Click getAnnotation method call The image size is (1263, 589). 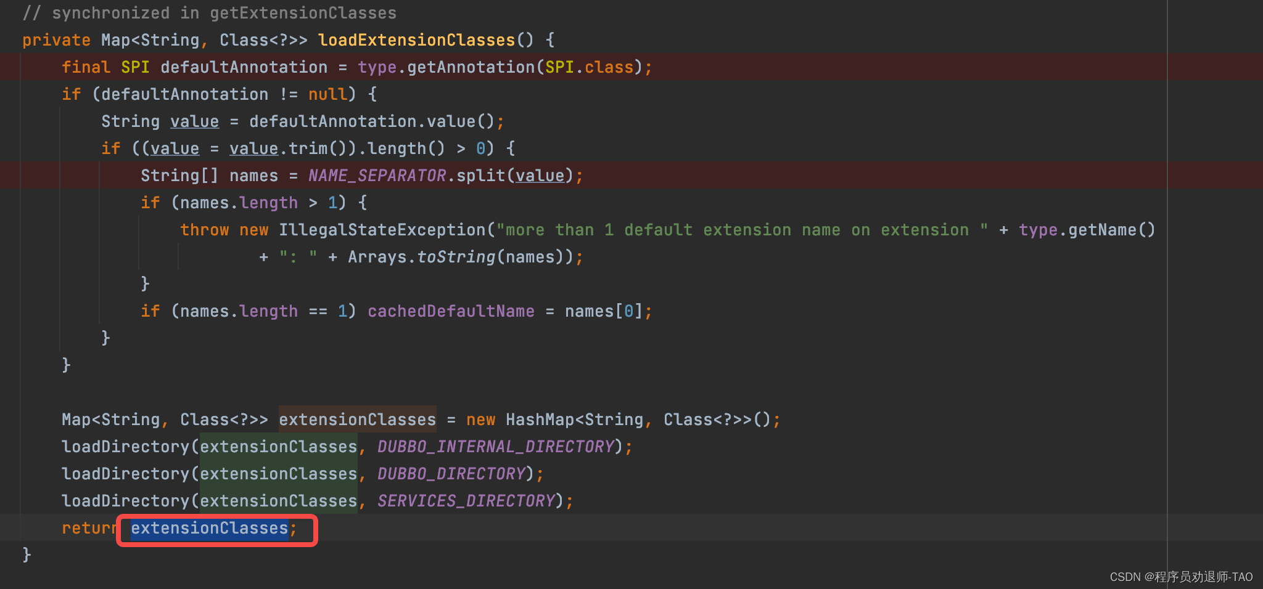(x=471, y=67)
